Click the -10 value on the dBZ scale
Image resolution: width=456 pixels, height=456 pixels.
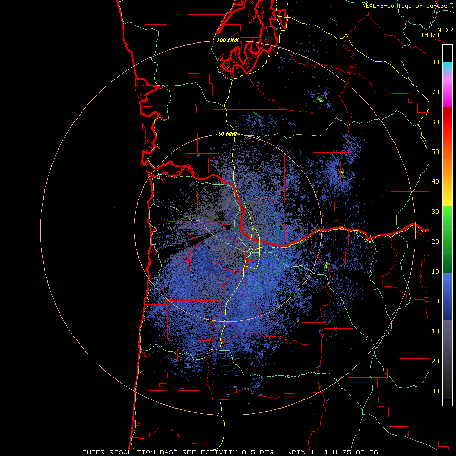433,331
